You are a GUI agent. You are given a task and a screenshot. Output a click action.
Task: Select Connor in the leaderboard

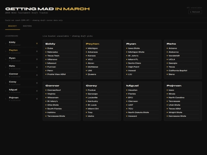tap(21, 75)
